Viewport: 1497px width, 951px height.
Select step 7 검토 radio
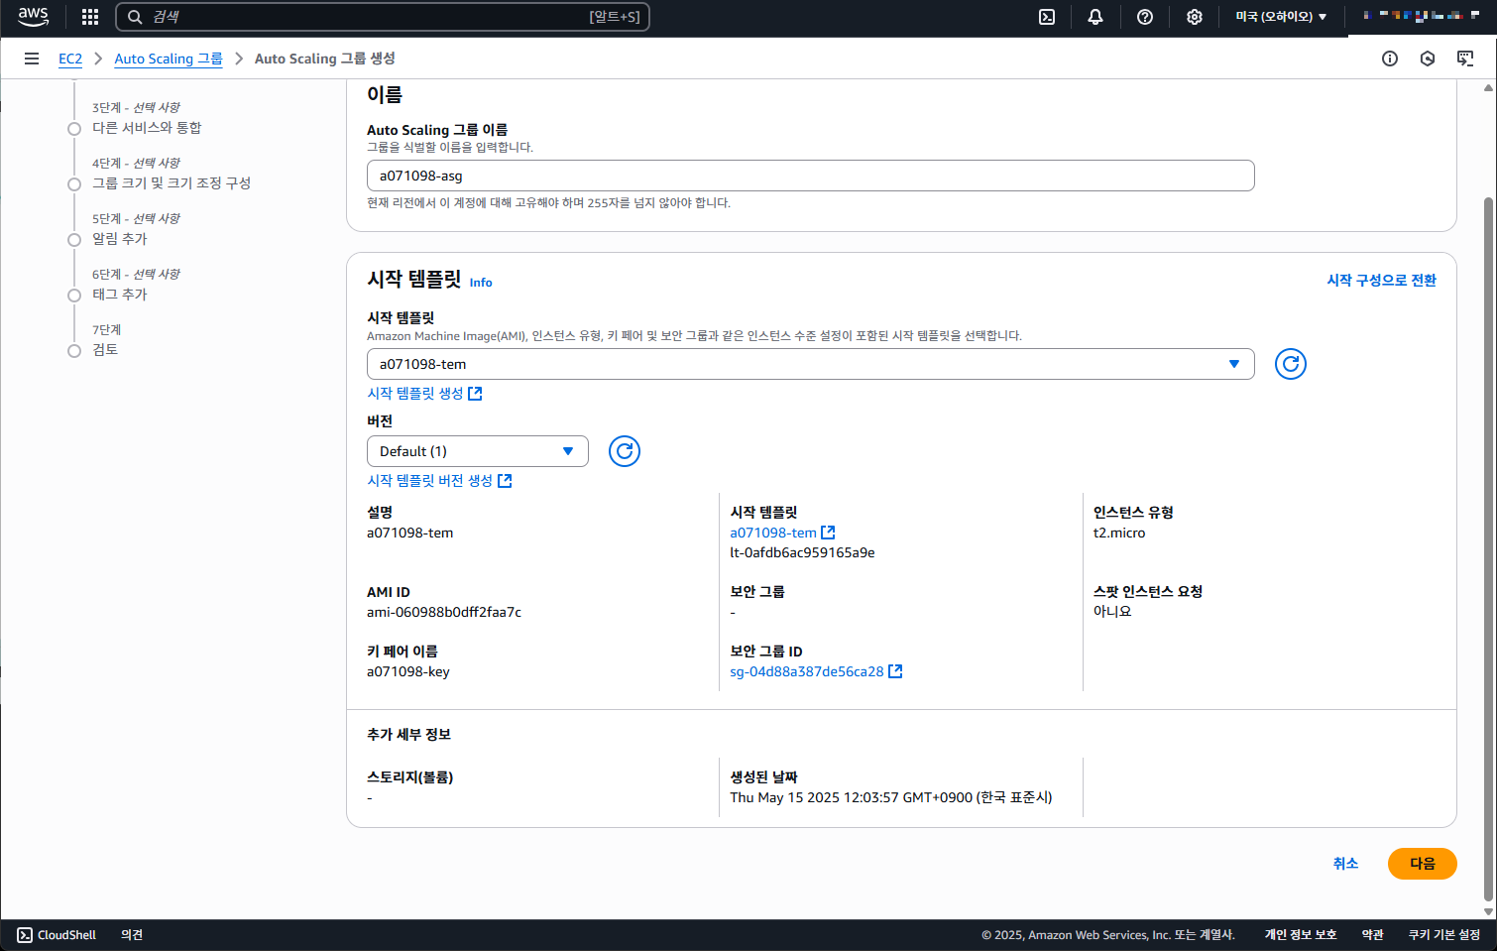74,350
